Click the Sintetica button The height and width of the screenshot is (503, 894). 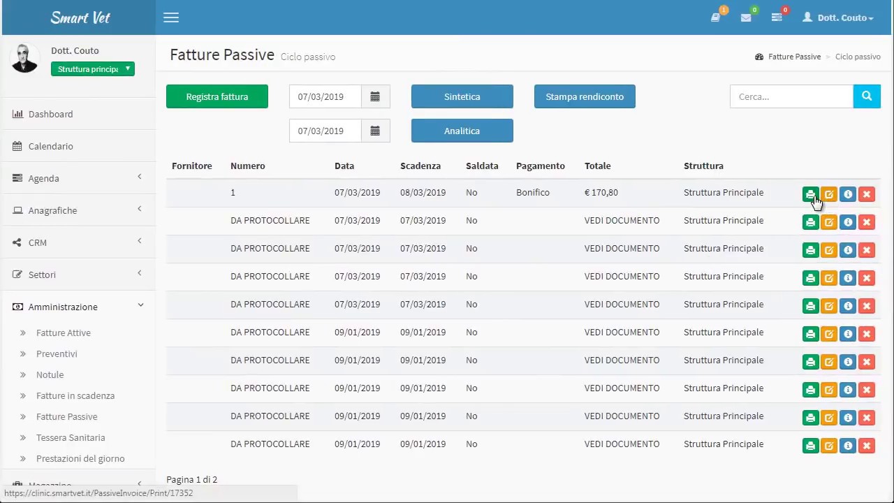pos(462,96)
